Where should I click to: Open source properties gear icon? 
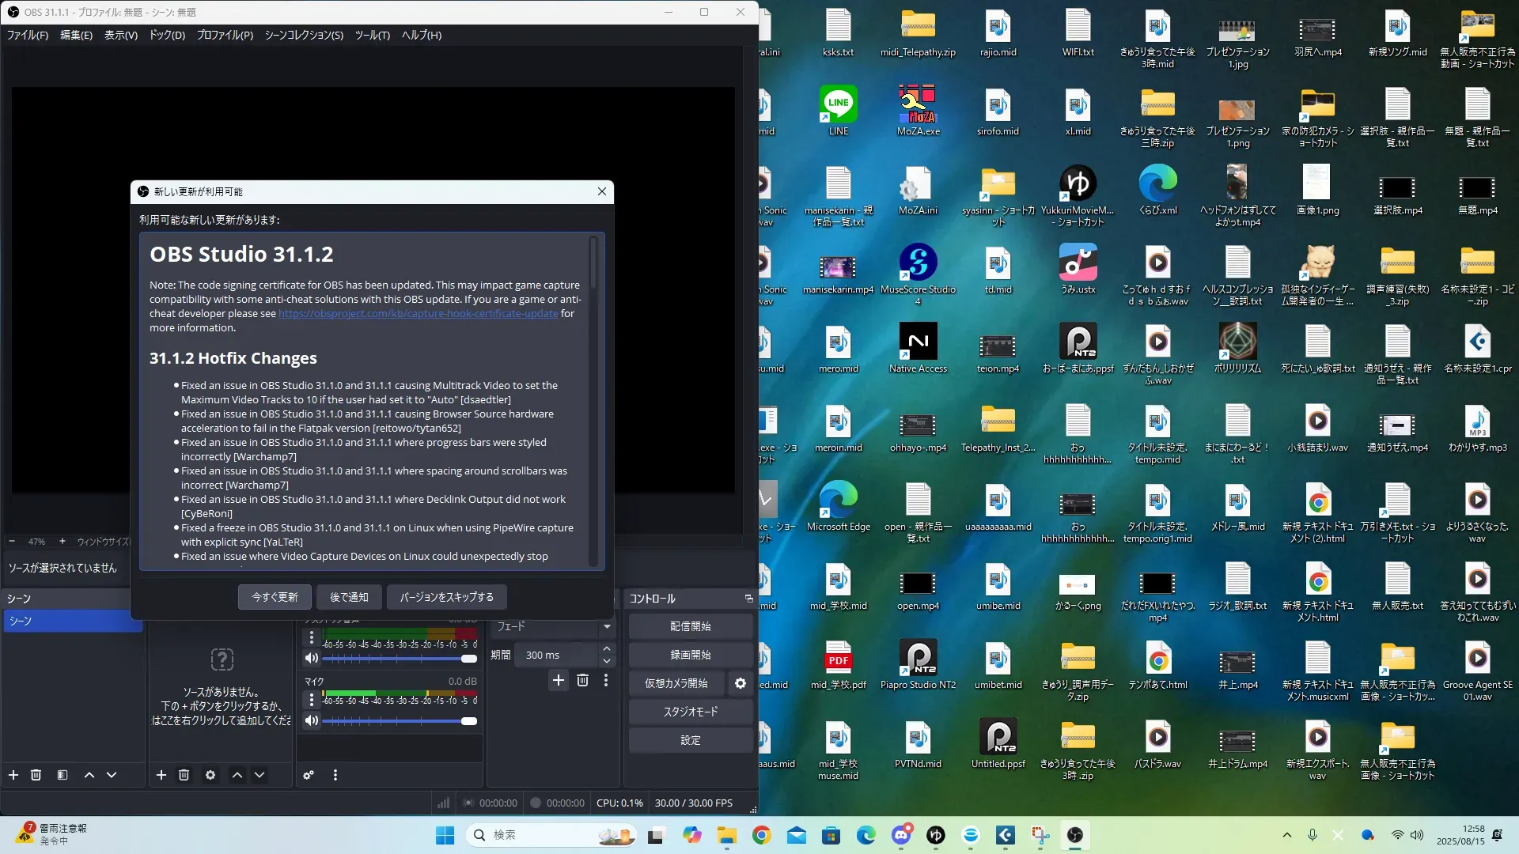pos(210,775)
